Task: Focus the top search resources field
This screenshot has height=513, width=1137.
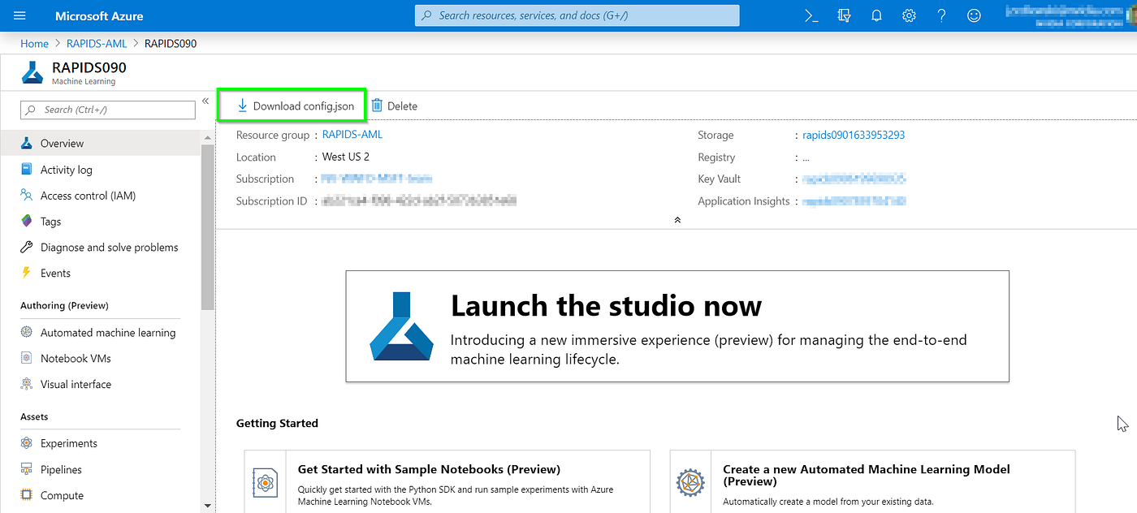Action: point(577,15)
